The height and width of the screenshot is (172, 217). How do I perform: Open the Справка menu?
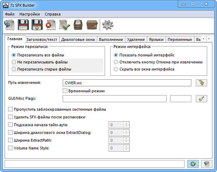click(x=52, y=14)
